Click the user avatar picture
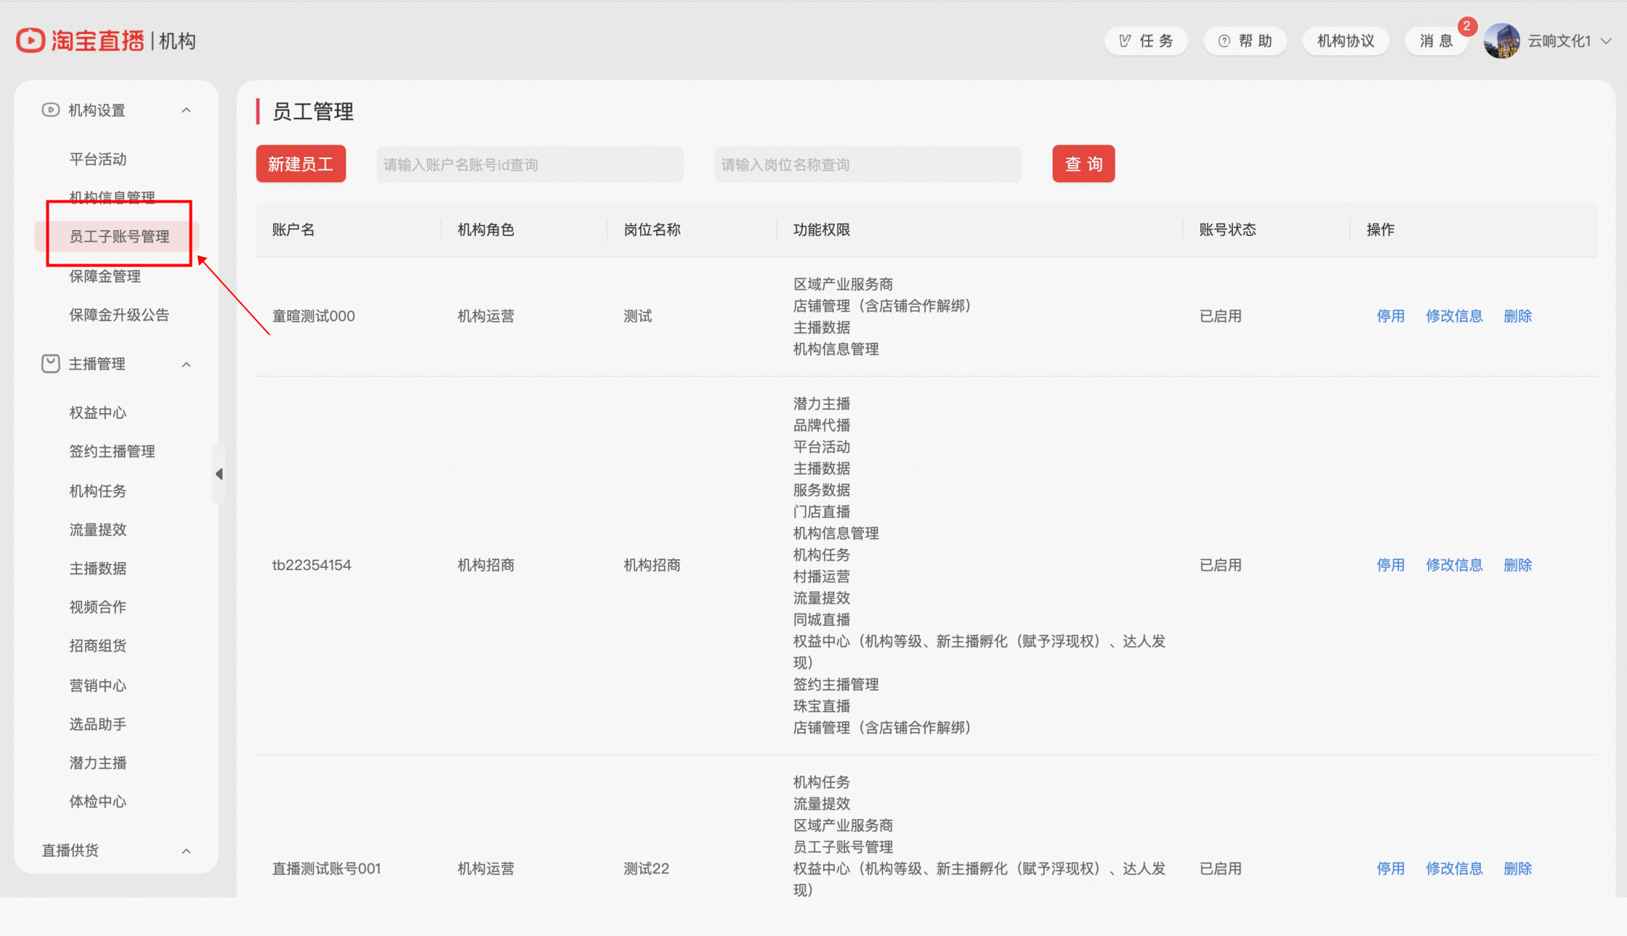The width and height of the screenshot is (1627, 936). point(1502,41)
